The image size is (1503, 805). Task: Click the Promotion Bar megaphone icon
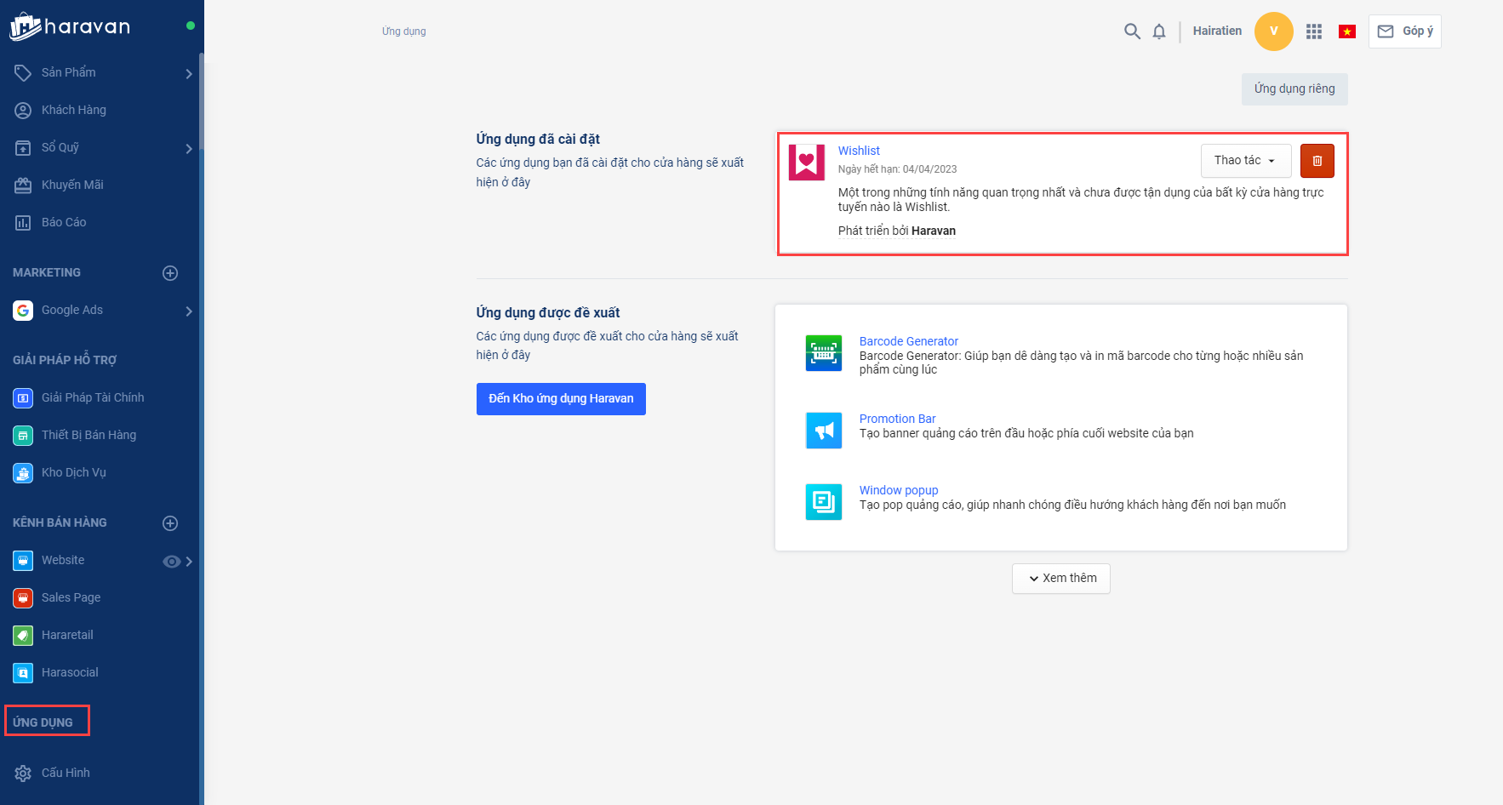[823, 431]
